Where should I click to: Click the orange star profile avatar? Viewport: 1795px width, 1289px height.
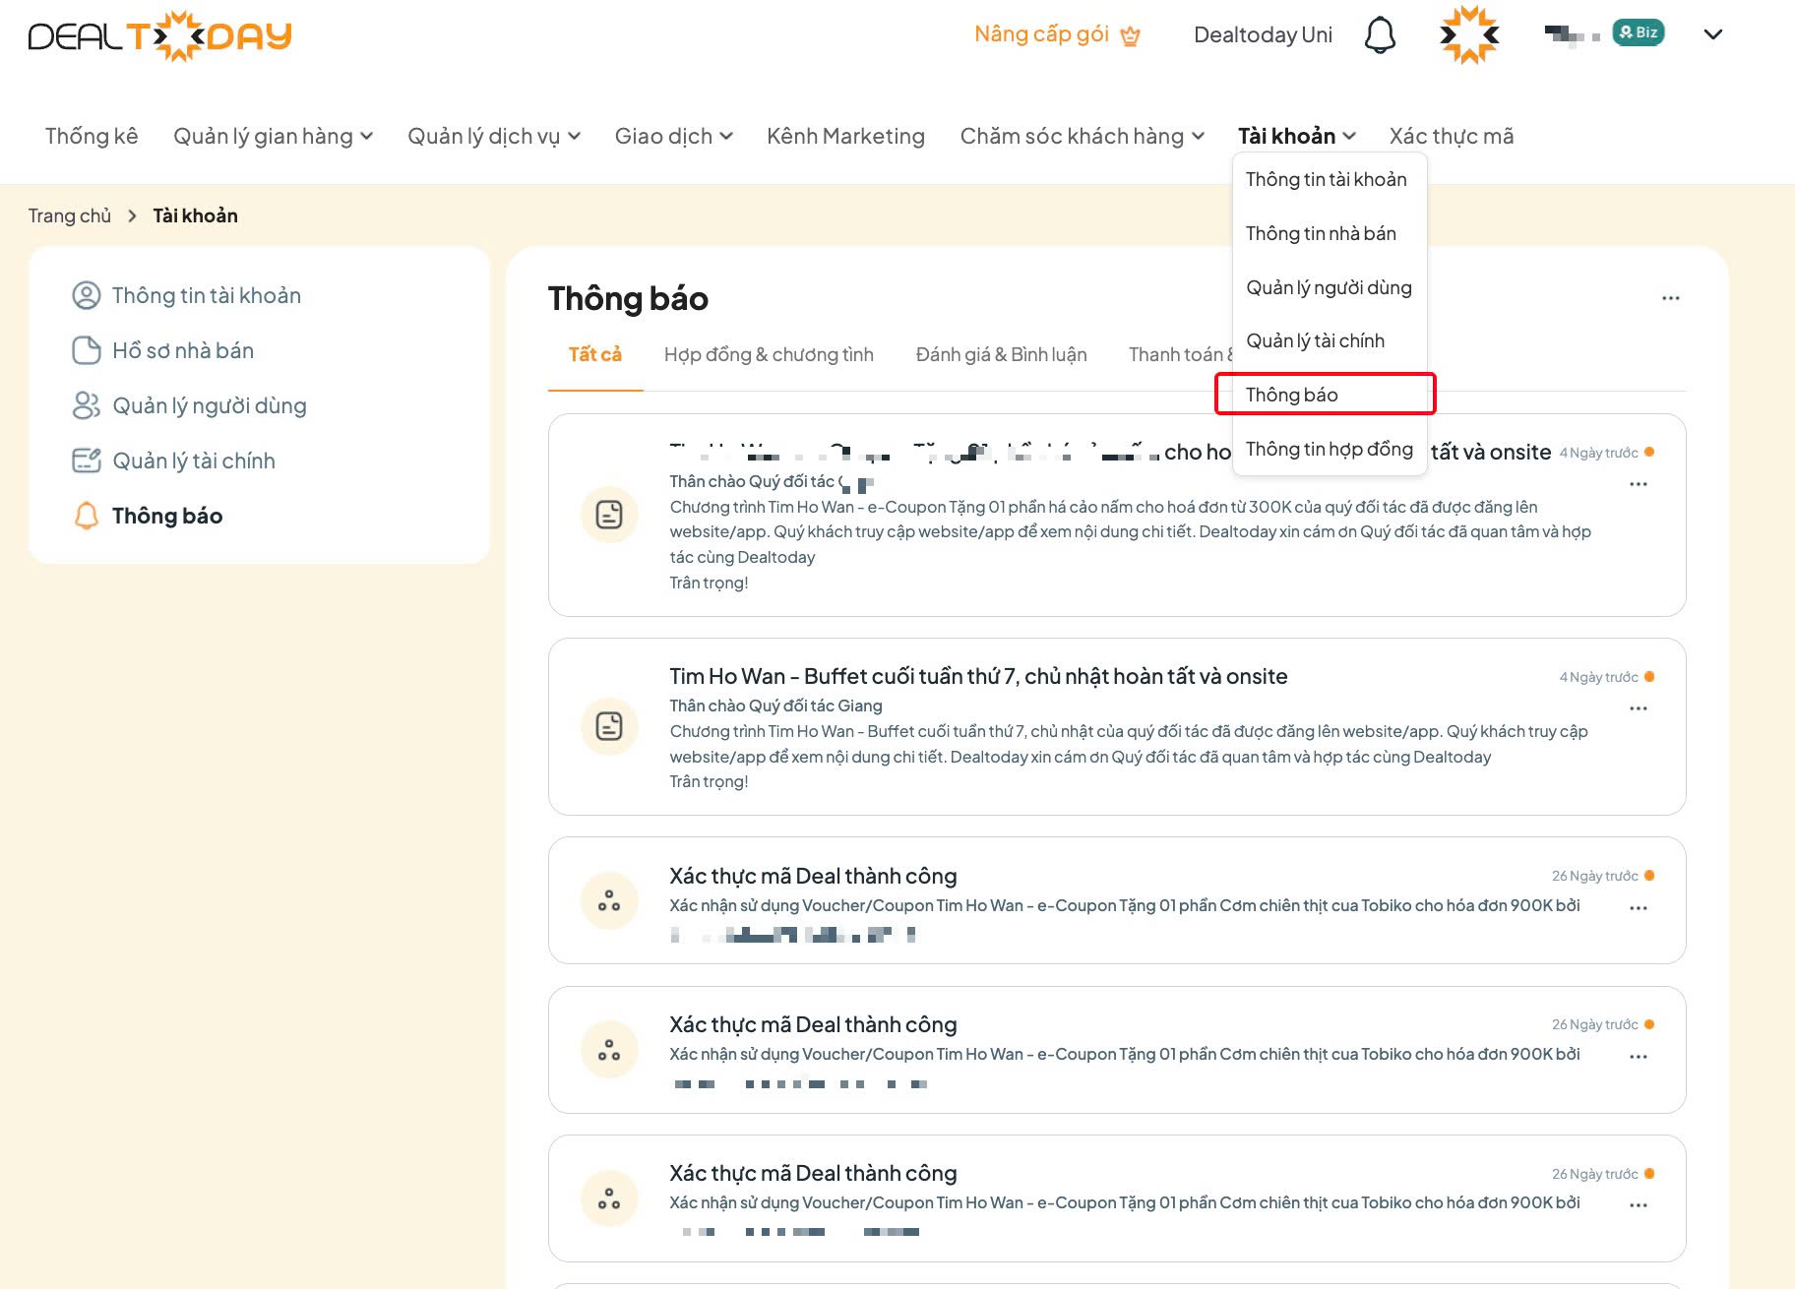1468,35
